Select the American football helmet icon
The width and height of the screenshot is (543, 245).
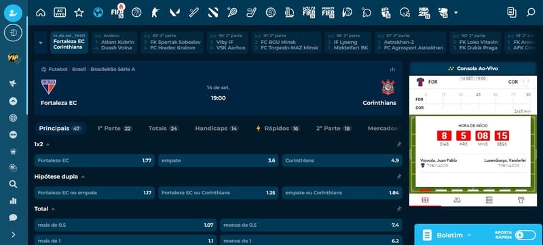[x=405, y=13]
